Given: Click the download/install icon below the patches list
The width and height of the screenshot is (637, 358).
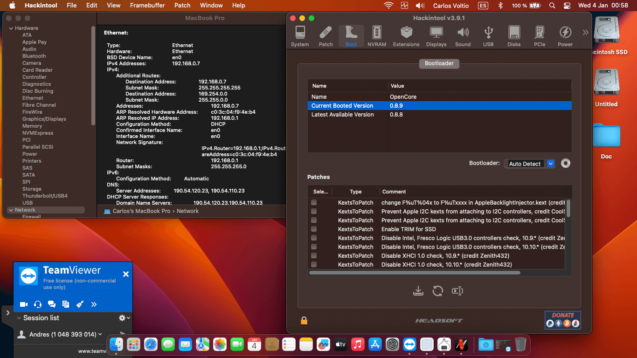Looking at the screenshot, I should coord(418,291).
